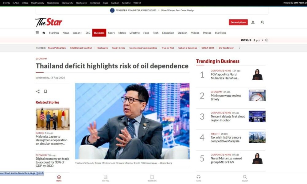Image resolution: width=307 pixels, height=184 pixels.
Task: Click Minimum wage gauge thumbnail
Action: click(x=257, y=95)
